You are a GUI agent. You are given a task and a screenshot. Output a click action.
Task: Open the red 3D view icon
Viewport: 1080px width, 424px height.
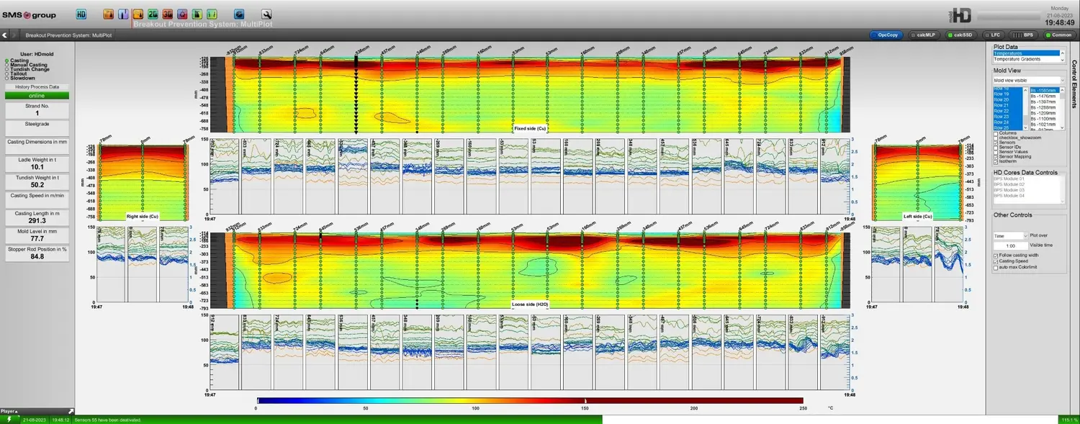click(167, 14)
